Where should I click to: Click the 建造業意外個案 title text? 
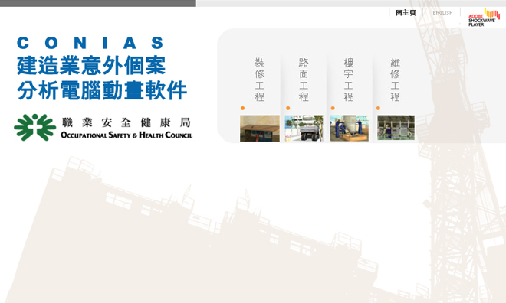click(x=91, y=65)
